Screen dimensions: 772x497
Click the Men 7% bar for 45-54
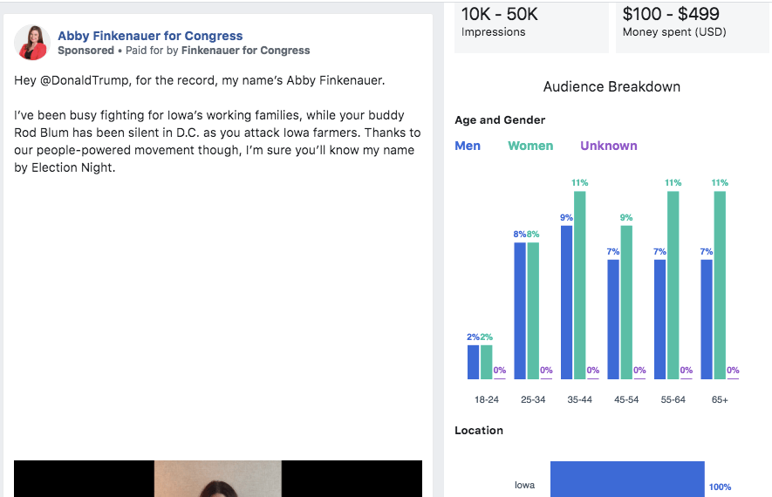613,319
